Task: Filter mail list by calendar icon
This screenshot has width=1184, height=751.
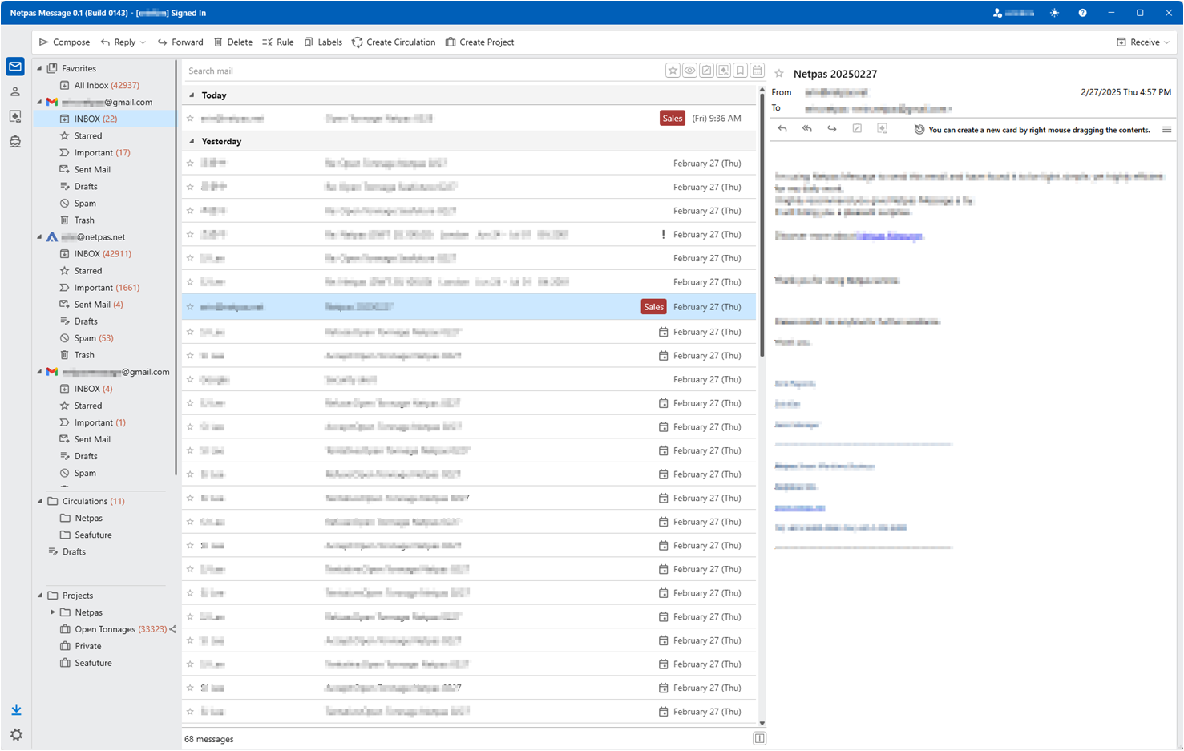Action: coord(758,71)
